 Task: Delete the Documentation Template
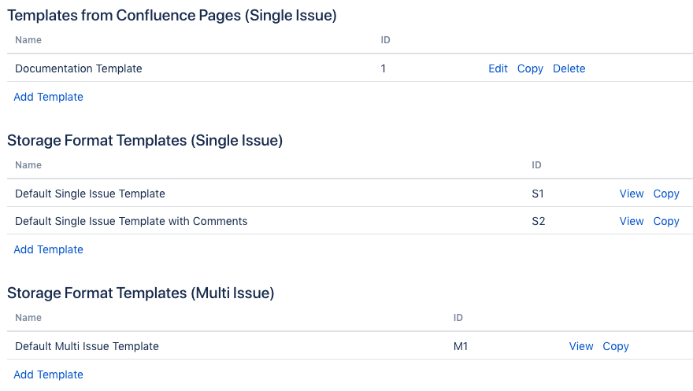point(569,68)
